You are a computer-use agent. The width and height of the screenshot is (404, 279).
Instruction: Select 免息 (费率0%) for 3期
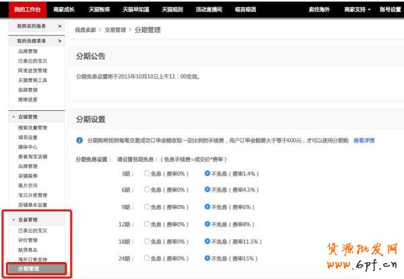[147, 173]
